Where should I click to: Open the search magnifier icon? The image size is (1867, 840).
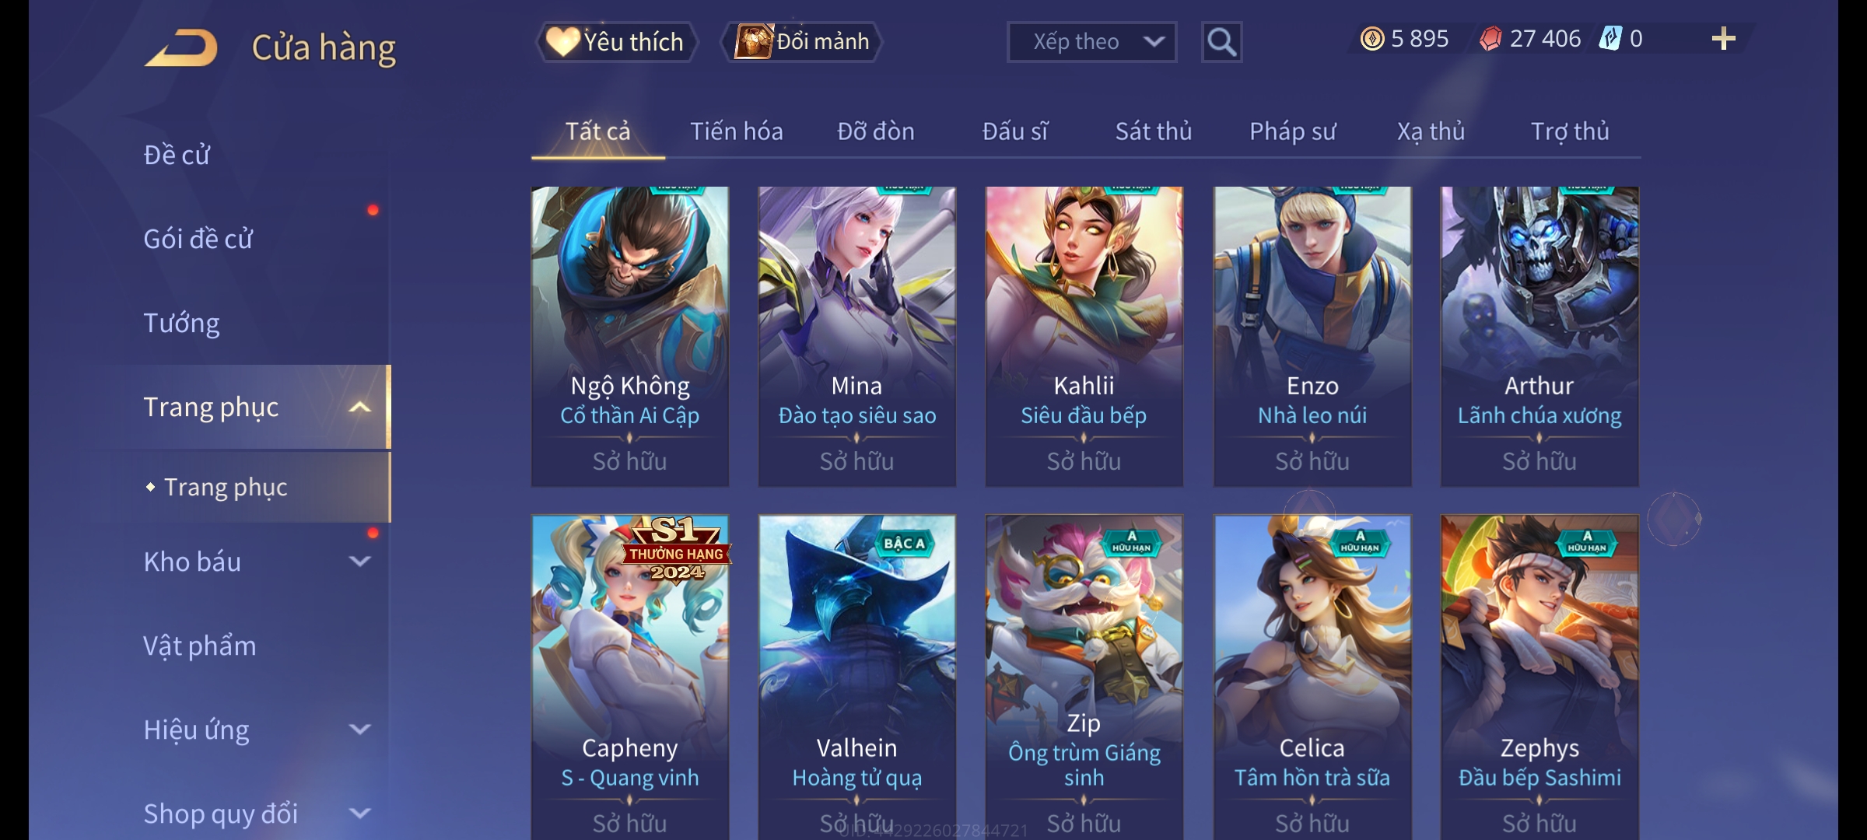click(x=1221, y=42)
